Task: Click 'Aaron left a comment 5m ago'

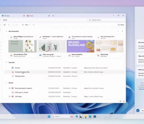Action: (94, 88)
